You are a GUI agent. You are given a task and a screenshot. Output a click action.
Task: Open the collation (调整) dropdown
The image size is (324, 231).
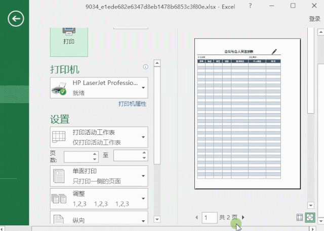point(99,199)
